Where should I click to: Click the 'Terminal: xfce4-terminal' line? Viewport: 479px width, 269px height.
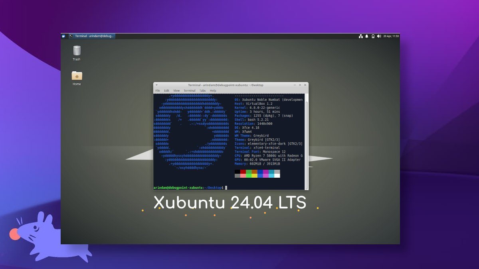coord(257,147)
